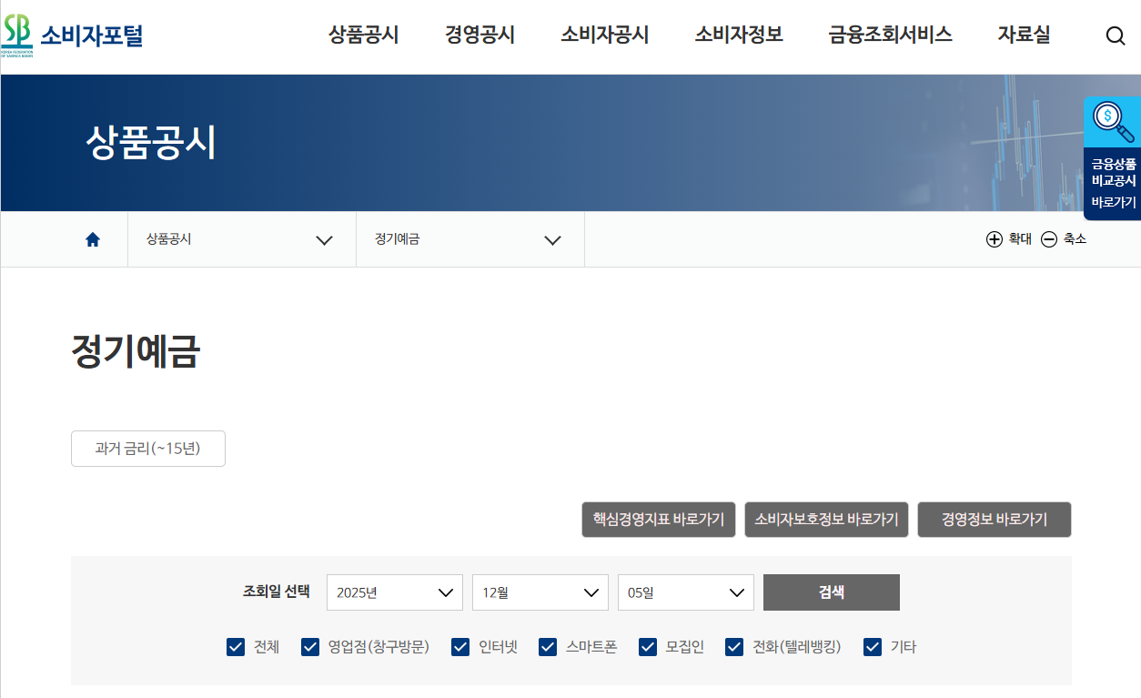Toggle the 스마트폰 checkbox off
Screen dimensions: 1141x698
[x=548, y=647]
